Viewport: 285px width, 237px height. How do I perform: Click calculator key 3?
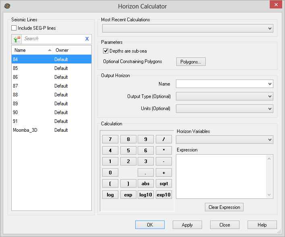(146, 161)
